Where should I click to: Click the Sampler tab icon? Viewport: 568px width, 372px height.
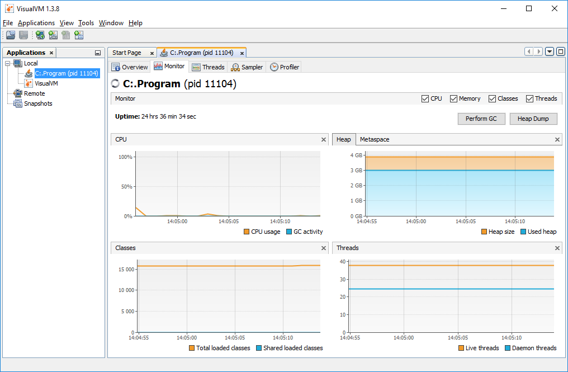click(x=235, y=67)
